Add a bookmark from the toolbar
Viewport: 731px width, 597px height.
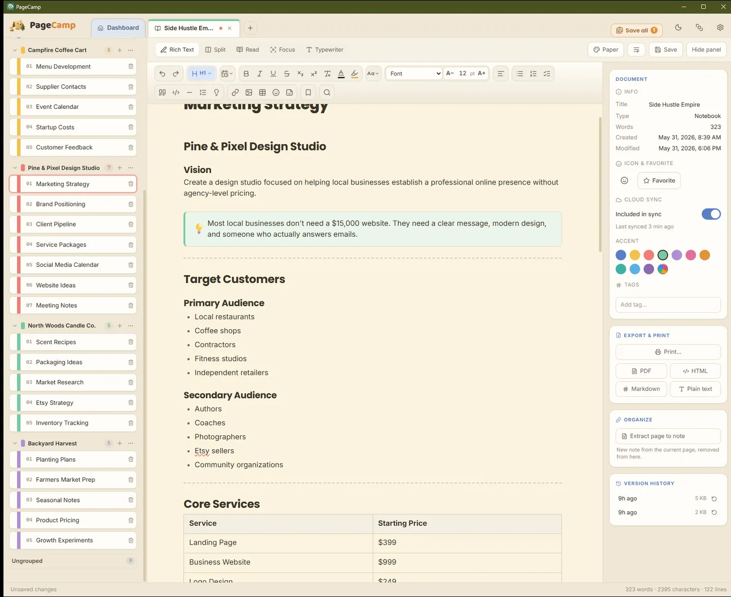tap(308, 93)
